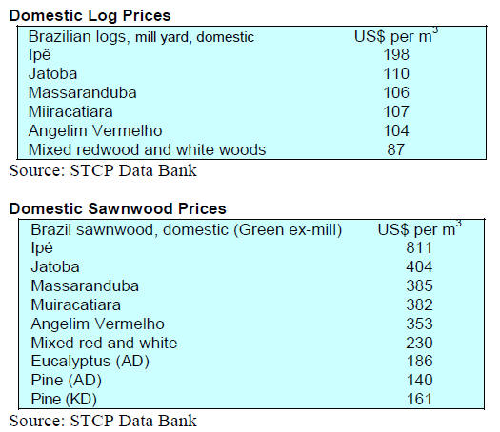Select Angelim Vermelho sawnwood price 353

(x=419, y=324)
